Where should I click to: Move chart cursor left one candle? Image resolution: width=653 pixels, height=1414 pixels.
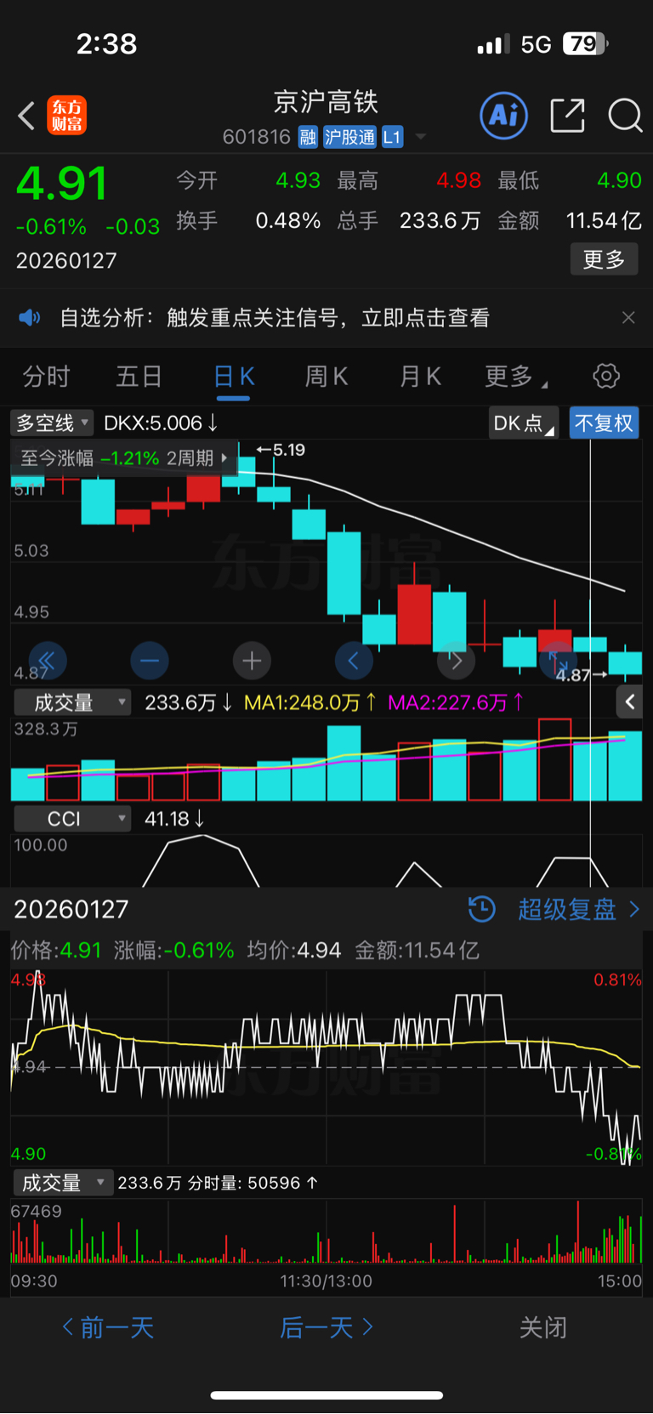(x=354, y=661)
